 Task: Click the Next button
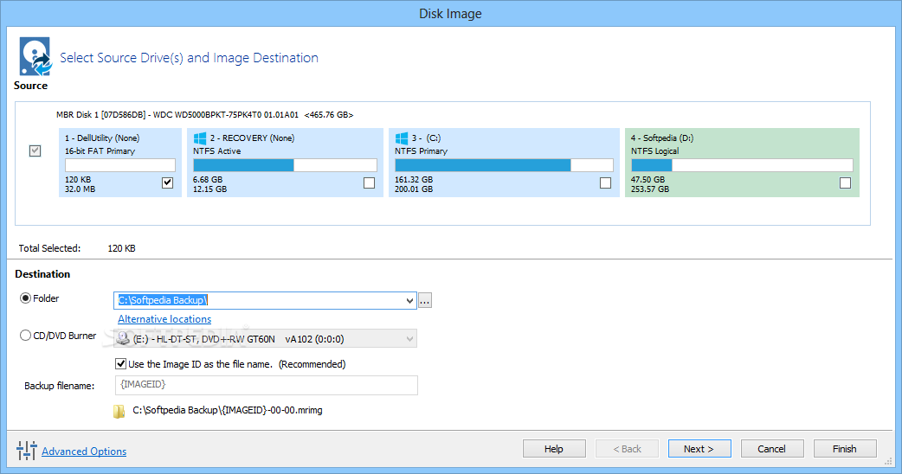pyautogui.click(x=699, y=449)
